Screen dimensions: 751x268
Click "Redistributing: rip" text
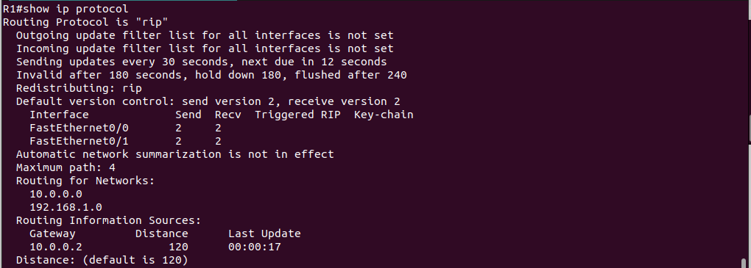tap(79, 88)
